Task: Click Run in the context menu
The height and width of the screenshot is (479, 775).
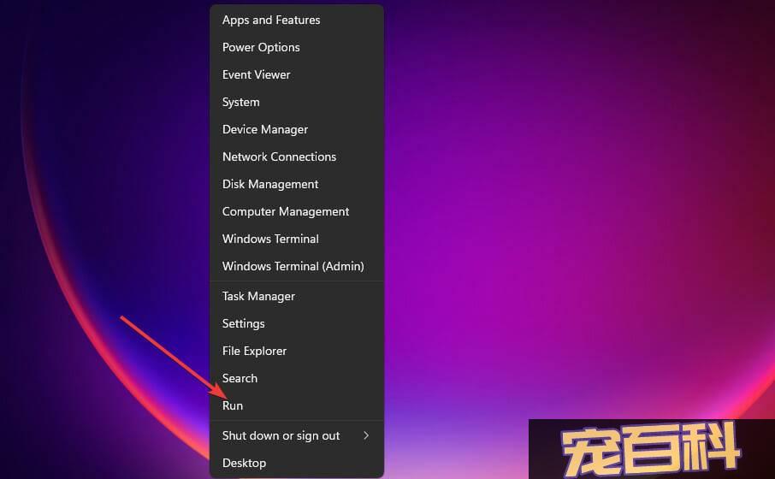Action: point(297,405)
